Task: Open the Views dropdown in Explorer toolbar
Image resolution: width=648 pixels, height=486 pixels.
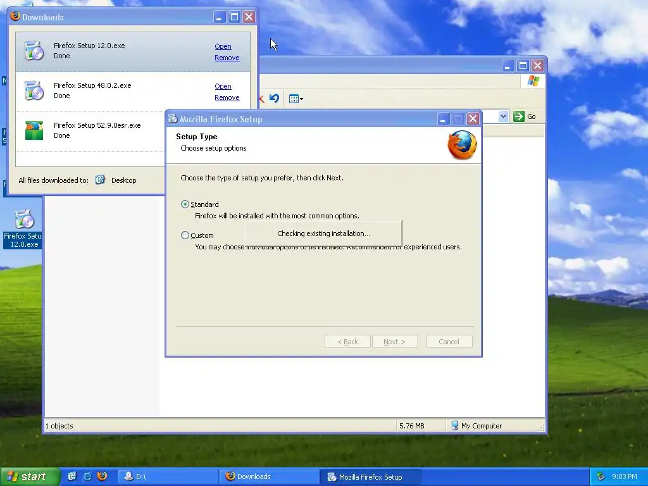Action: 296,99
